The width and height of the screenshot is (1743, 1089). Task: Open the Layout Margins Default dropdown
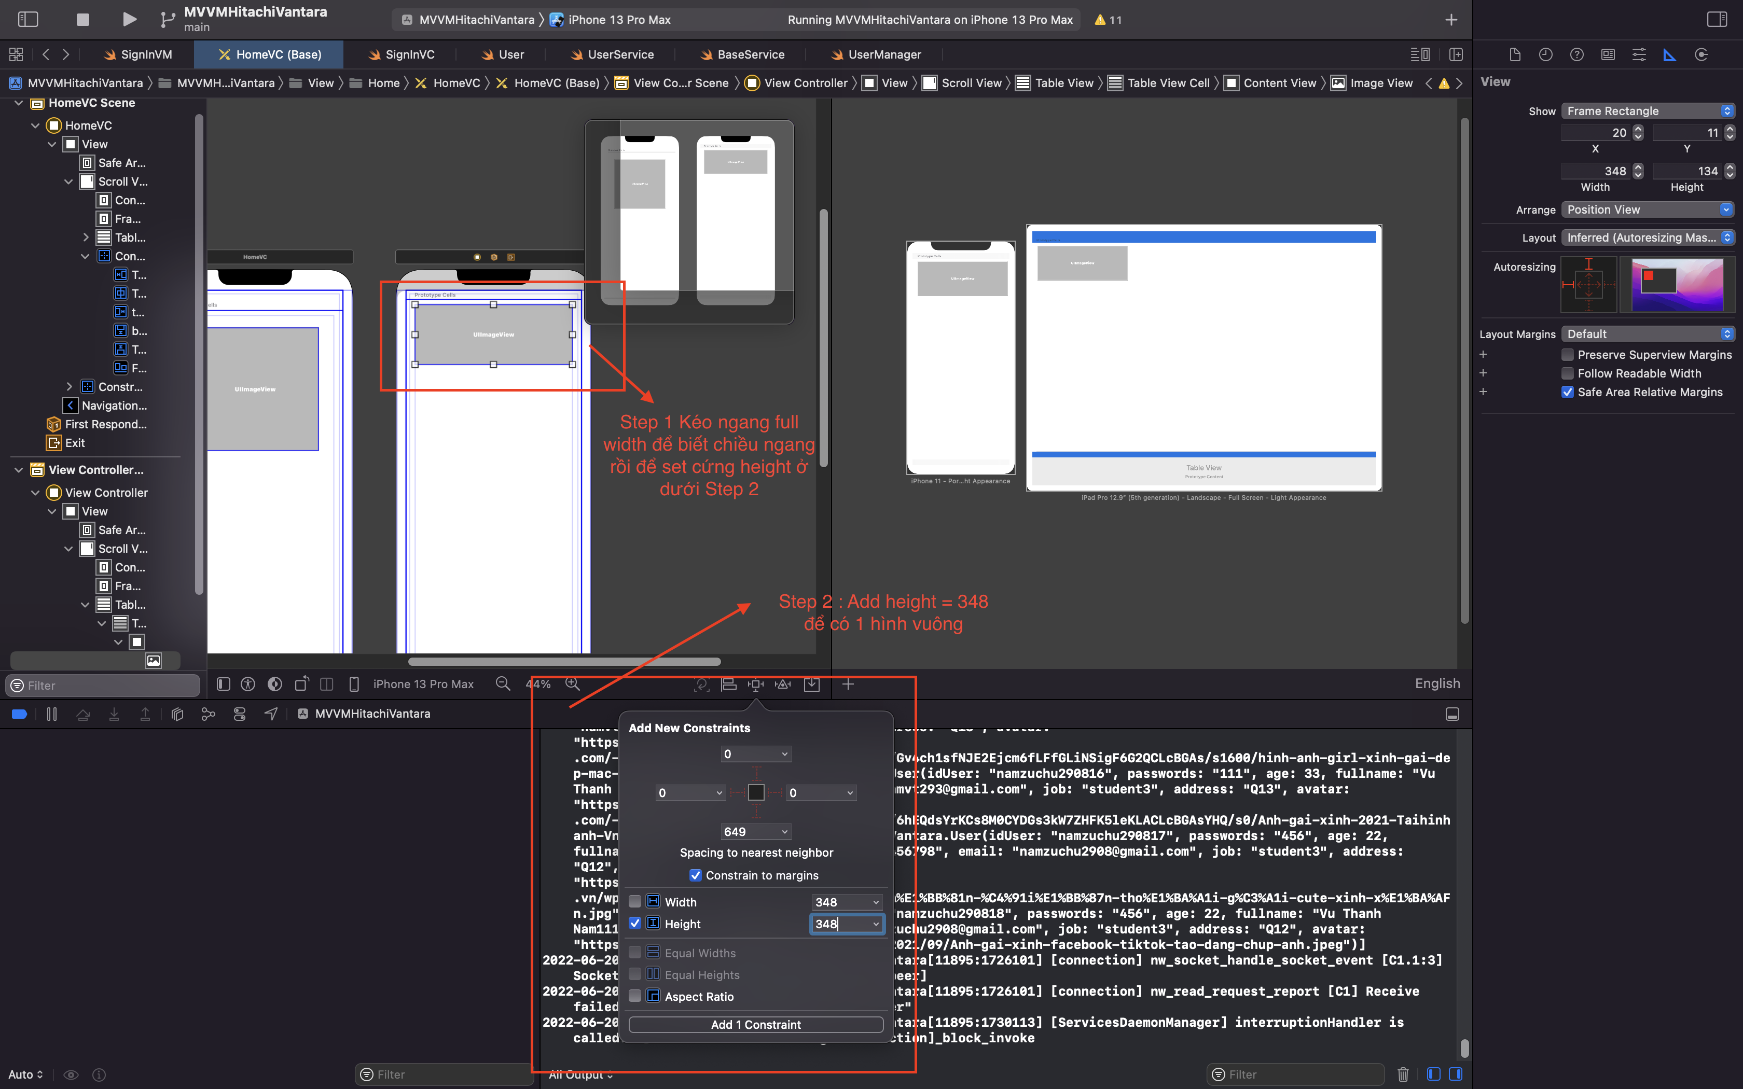pos(1648,334)
